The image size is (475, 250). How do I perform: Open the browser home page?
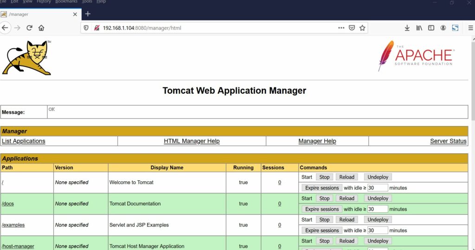(41, 28)
